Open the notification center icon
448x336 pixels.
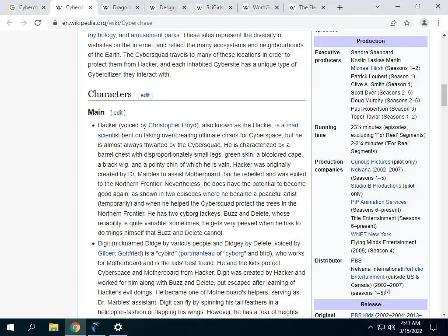pos(434,327)
